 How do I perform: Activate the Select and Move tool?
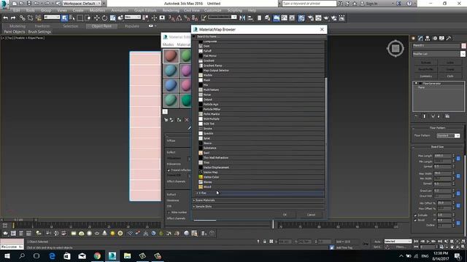click(x=96, y=18)
